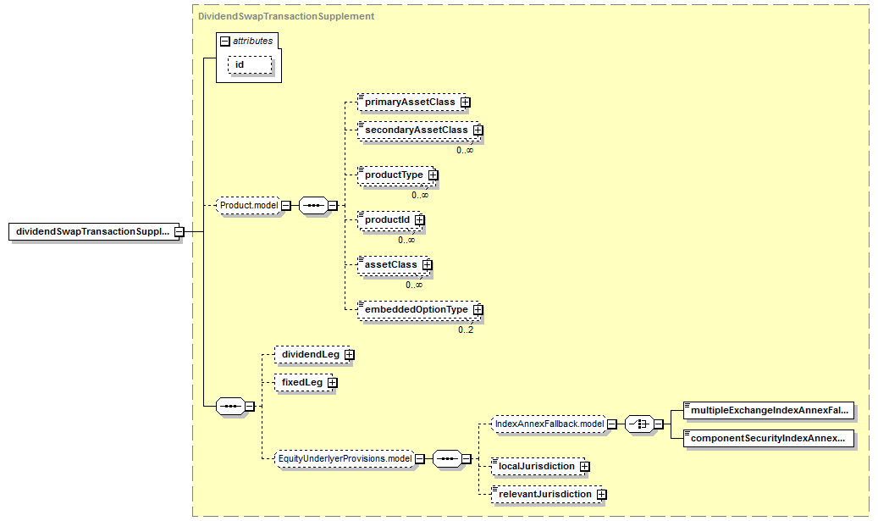This screenshot has height=521, width=878.
Task: Select the localJurisdiction element
Action: (538, 467)
